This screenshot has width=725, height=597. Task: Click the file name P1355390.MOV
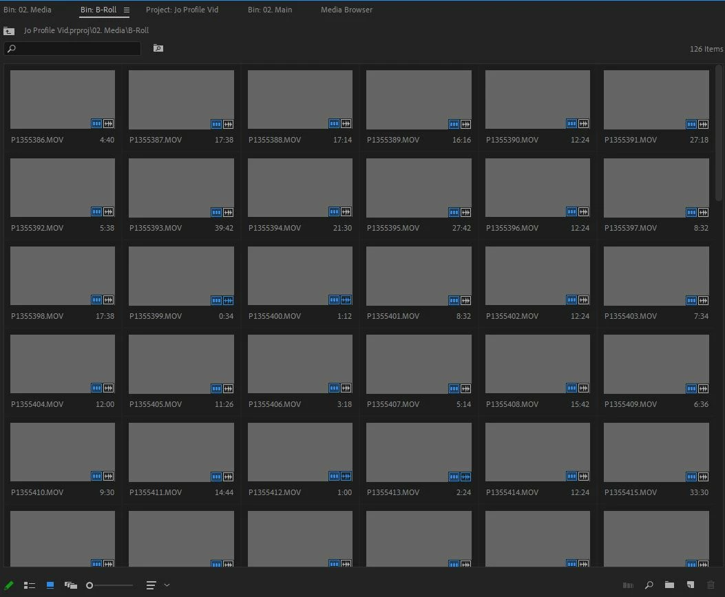coord(512,140)
